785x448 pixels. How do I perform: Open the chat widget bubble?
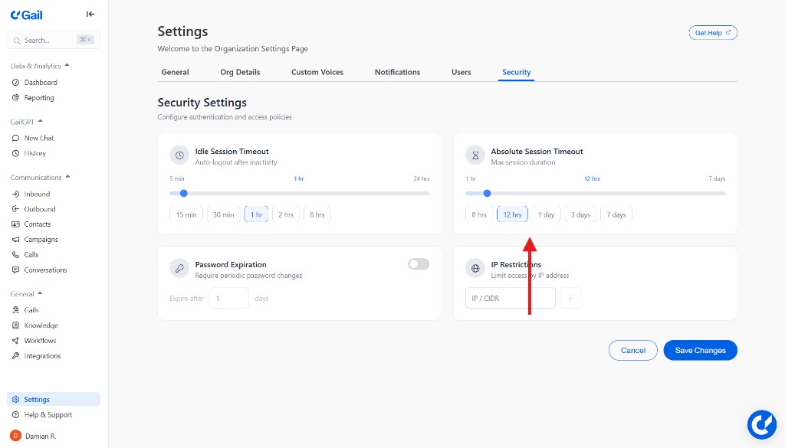pos(762,424)
